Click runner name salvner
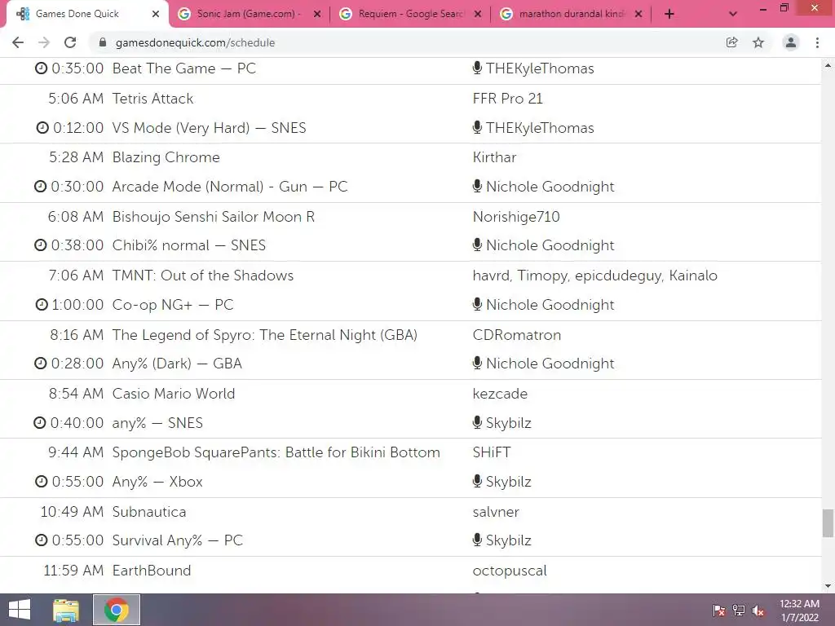835x626 pixels. point(496,512)
